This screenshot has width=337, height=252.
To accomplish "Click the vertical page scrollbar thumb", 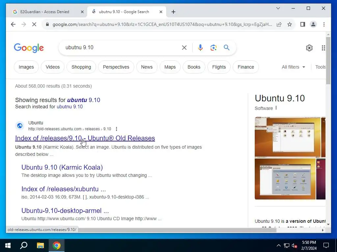I will tap(328, 60).
